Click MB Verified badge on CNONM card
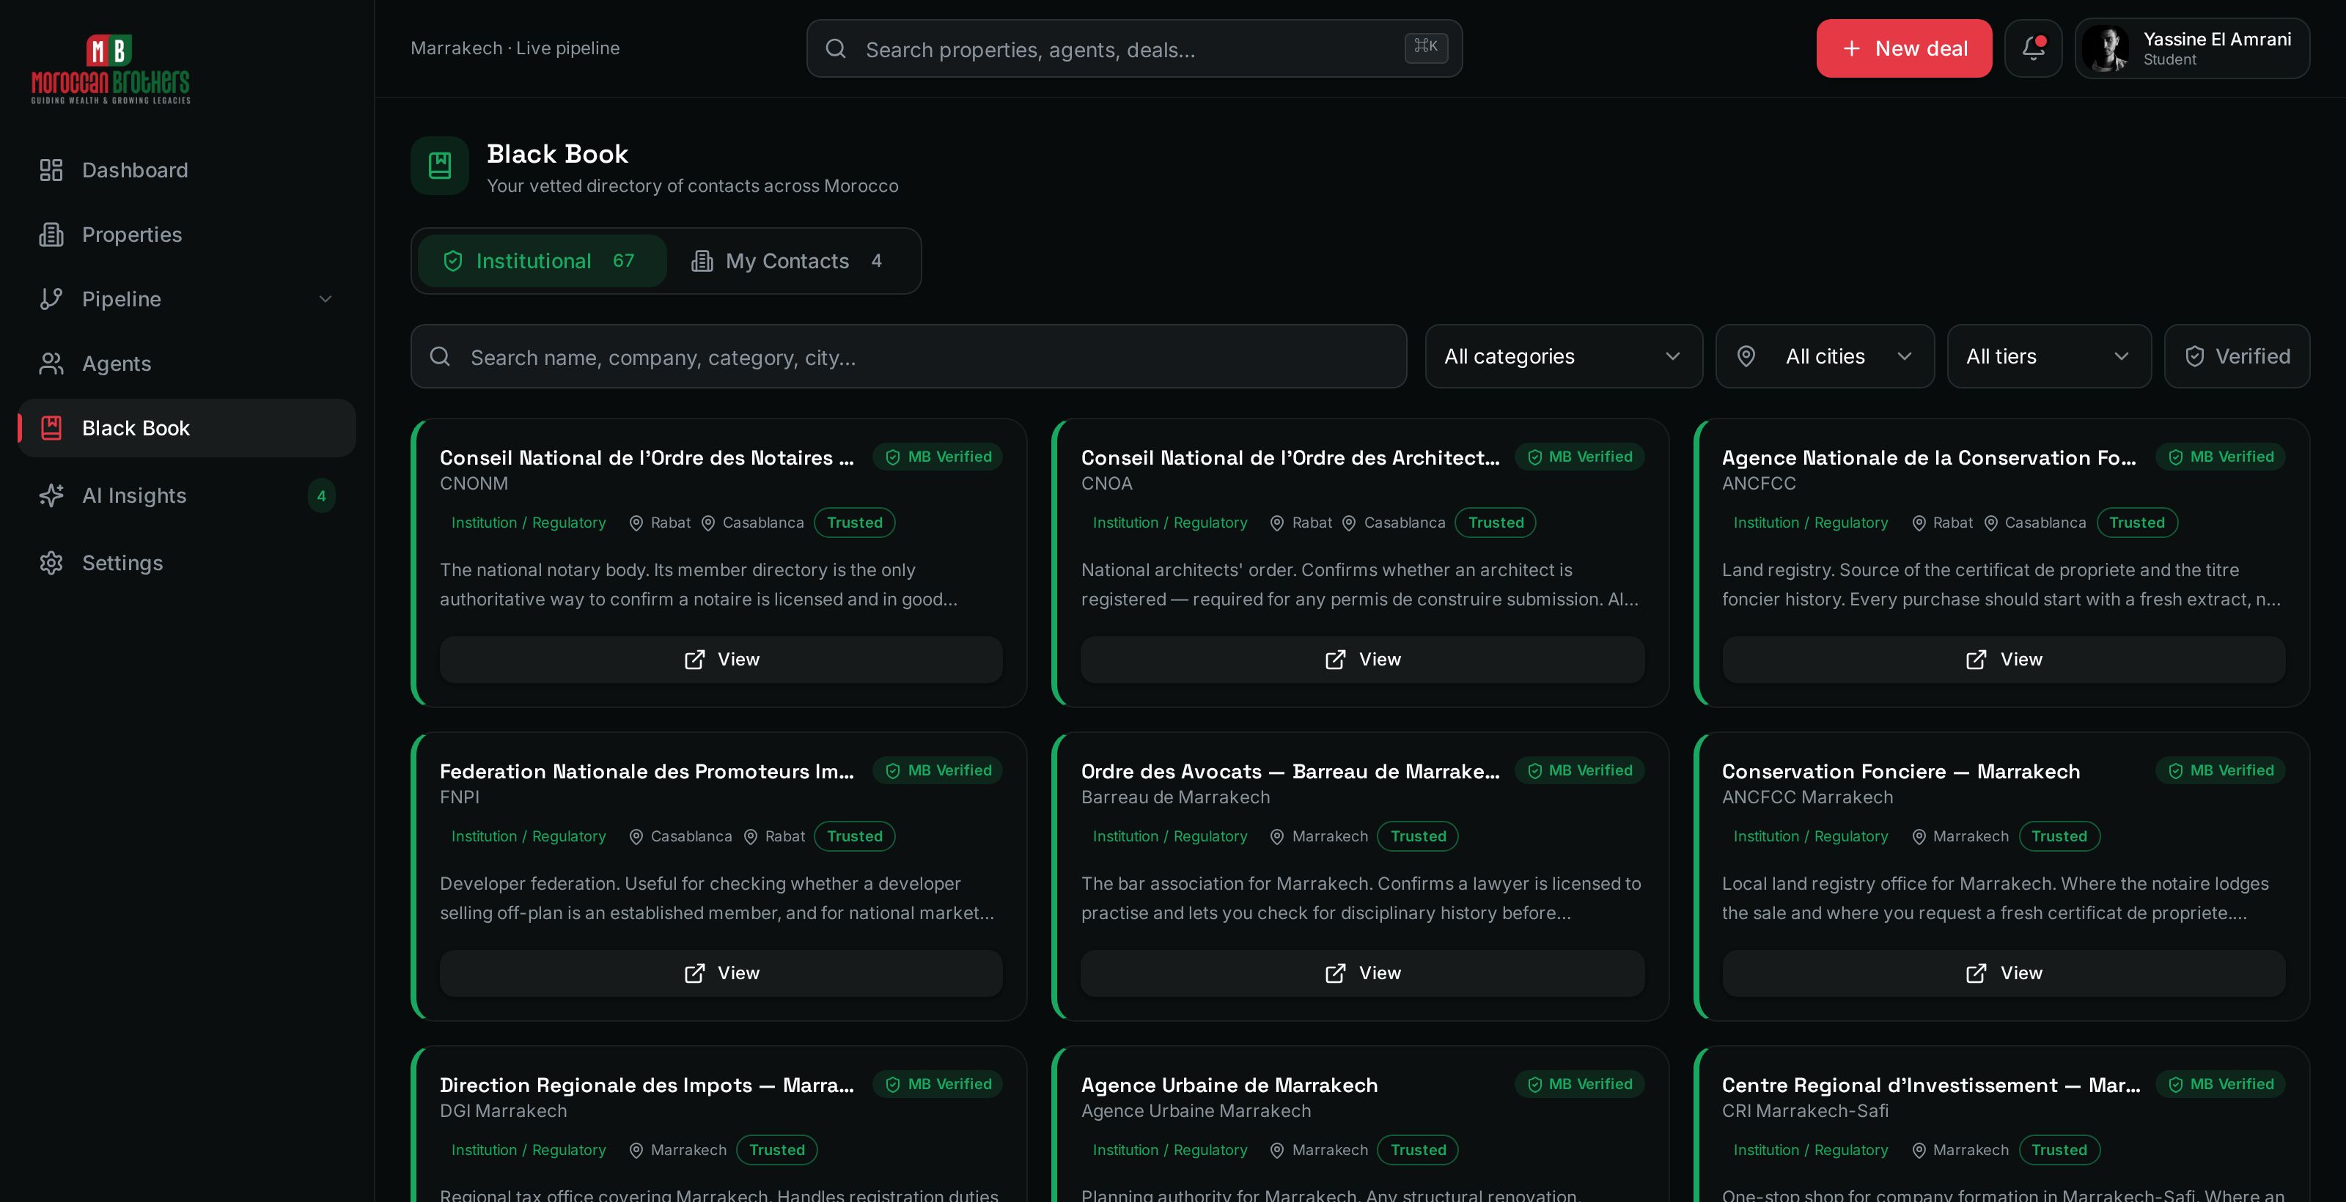Viewport: 2346px width, 1202px height. tap(938, 457)
